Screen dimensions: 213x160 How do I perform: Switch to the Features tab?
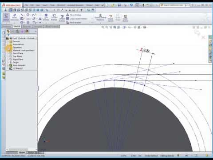pos(7,27)
